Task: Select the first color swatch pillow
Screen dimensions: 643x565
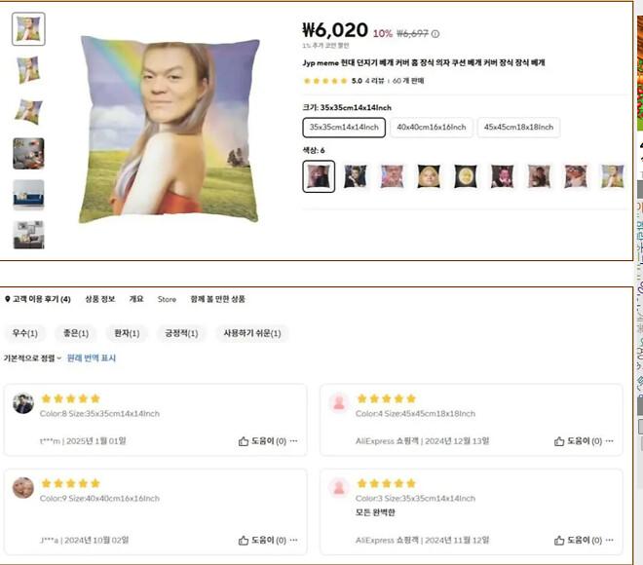Action: (x=319, y=176)
